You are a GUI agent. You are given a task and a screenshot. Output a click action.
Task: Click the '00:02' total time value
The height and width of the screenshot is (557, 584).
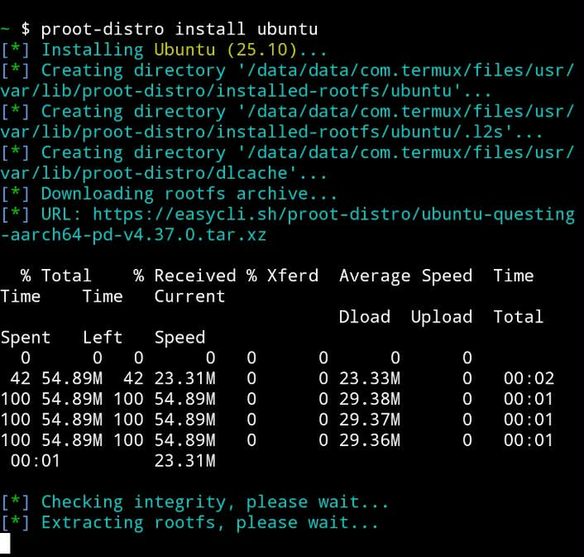pos(529,379)
